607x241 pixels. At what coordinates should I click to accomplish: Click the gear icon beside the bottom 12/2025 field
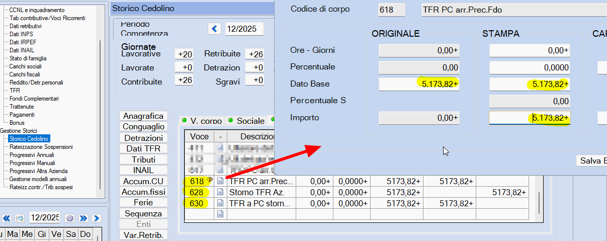pos(70,218)
